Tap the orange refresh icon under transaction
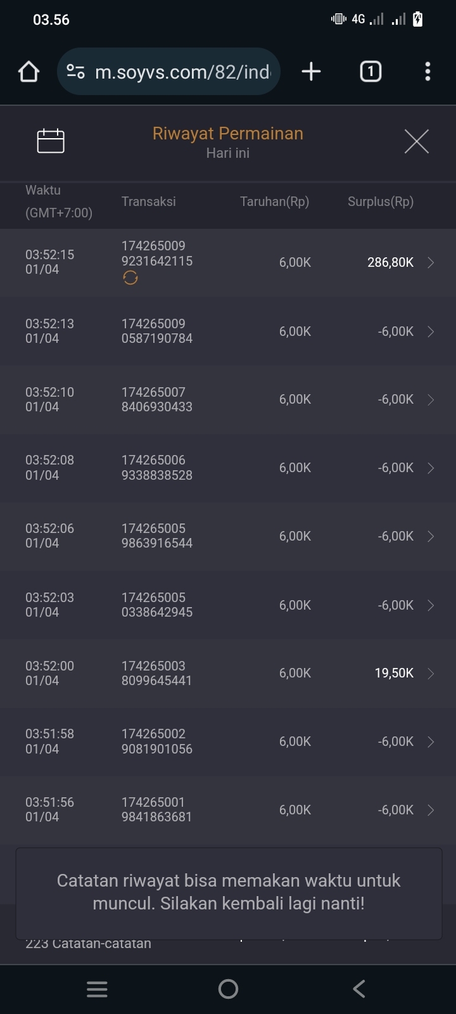Viewport: 456px width, 1014px height. coord(130,278)
